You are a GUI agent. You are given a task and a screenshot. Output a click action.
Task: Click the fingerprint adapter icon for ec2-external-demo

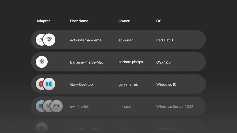(x=49, y=40)
